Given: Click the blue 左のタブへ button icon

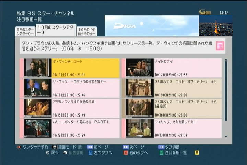Looking at the screenshot, I should tap(91, 153).
